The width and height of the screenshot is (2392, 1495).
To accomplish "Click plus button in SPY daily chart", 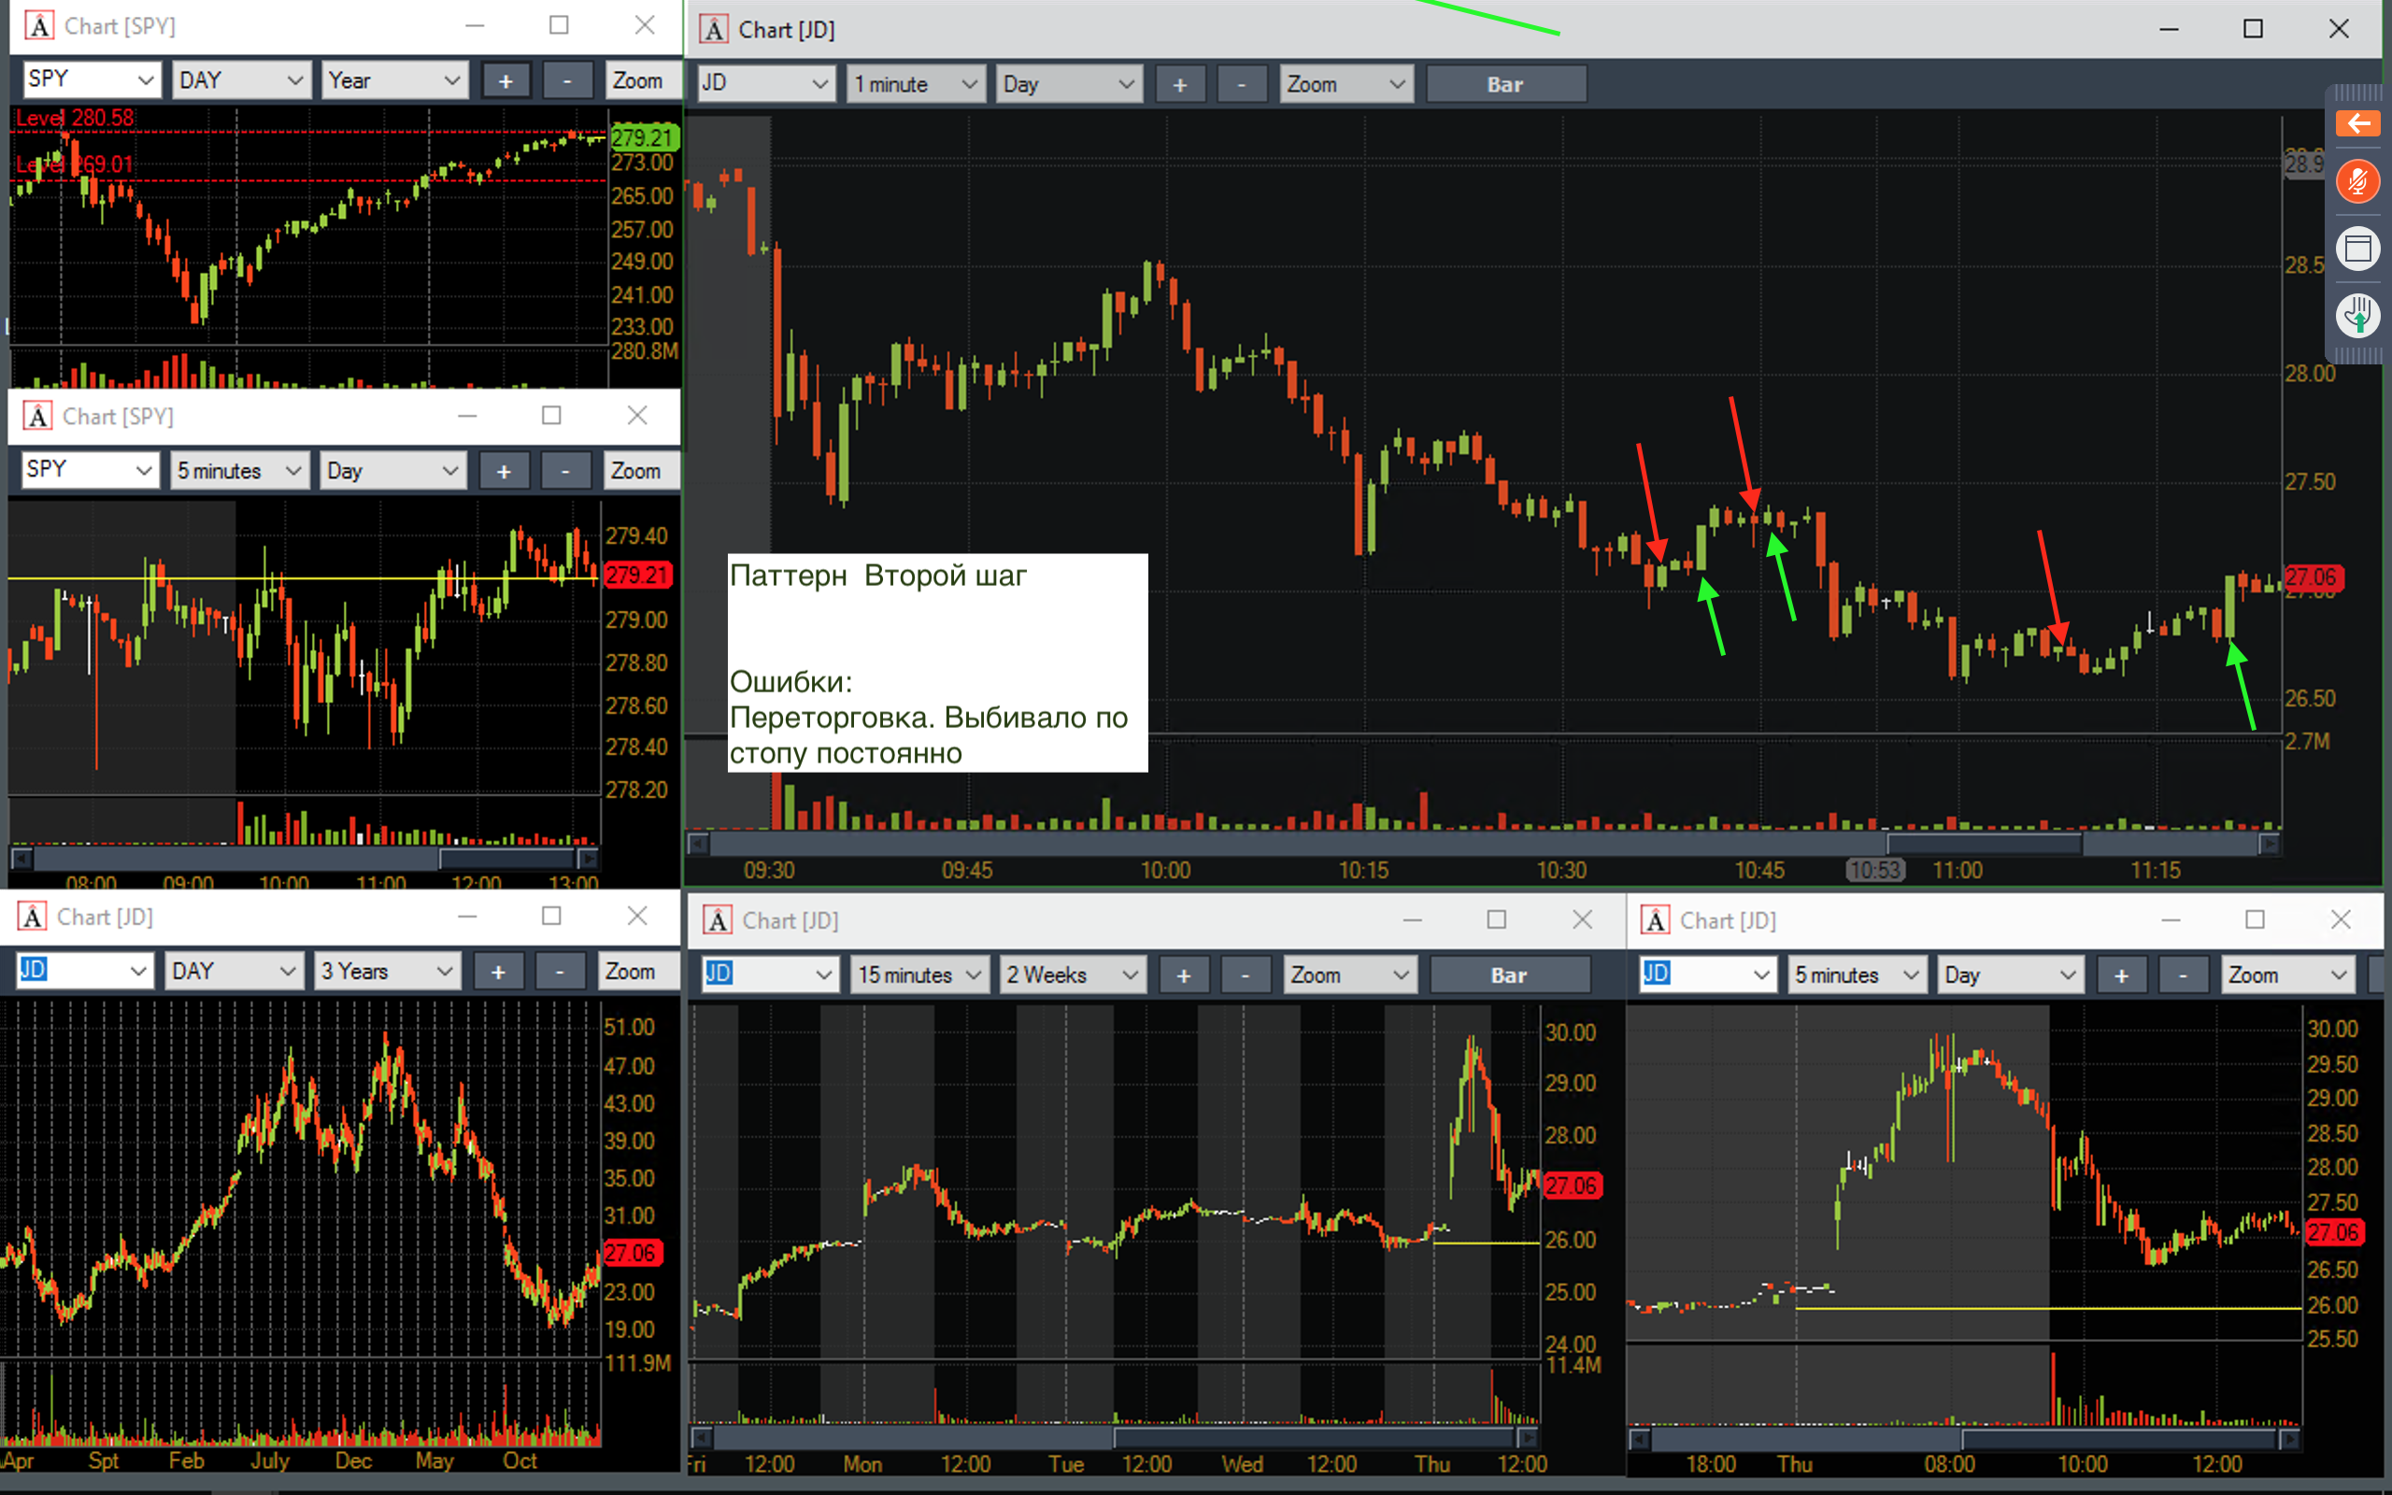I will pos(506,80).
